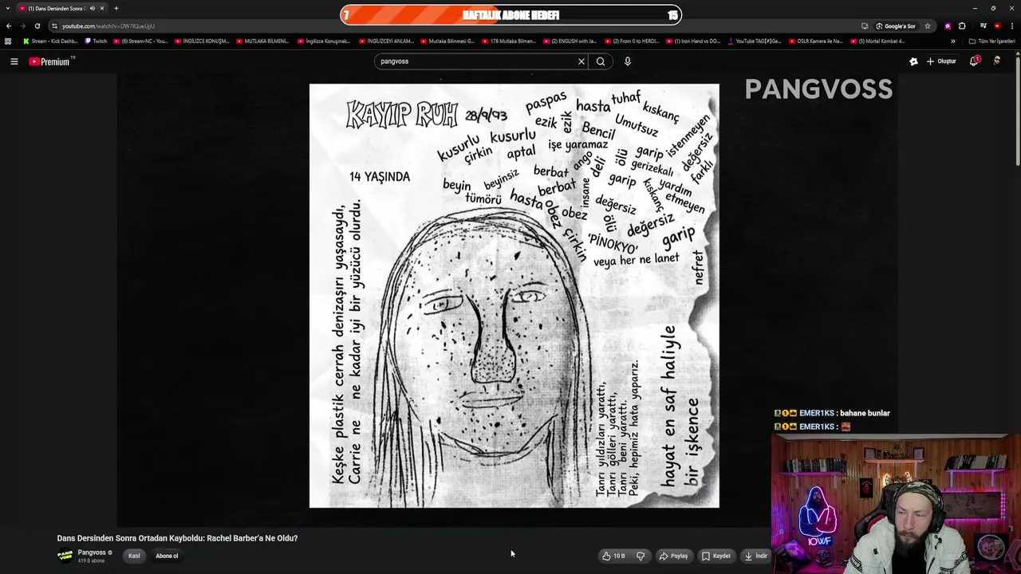The height and width of the screenshot is (574, 1021).
Task: Download video with İndir button
Action: (755, 556)
